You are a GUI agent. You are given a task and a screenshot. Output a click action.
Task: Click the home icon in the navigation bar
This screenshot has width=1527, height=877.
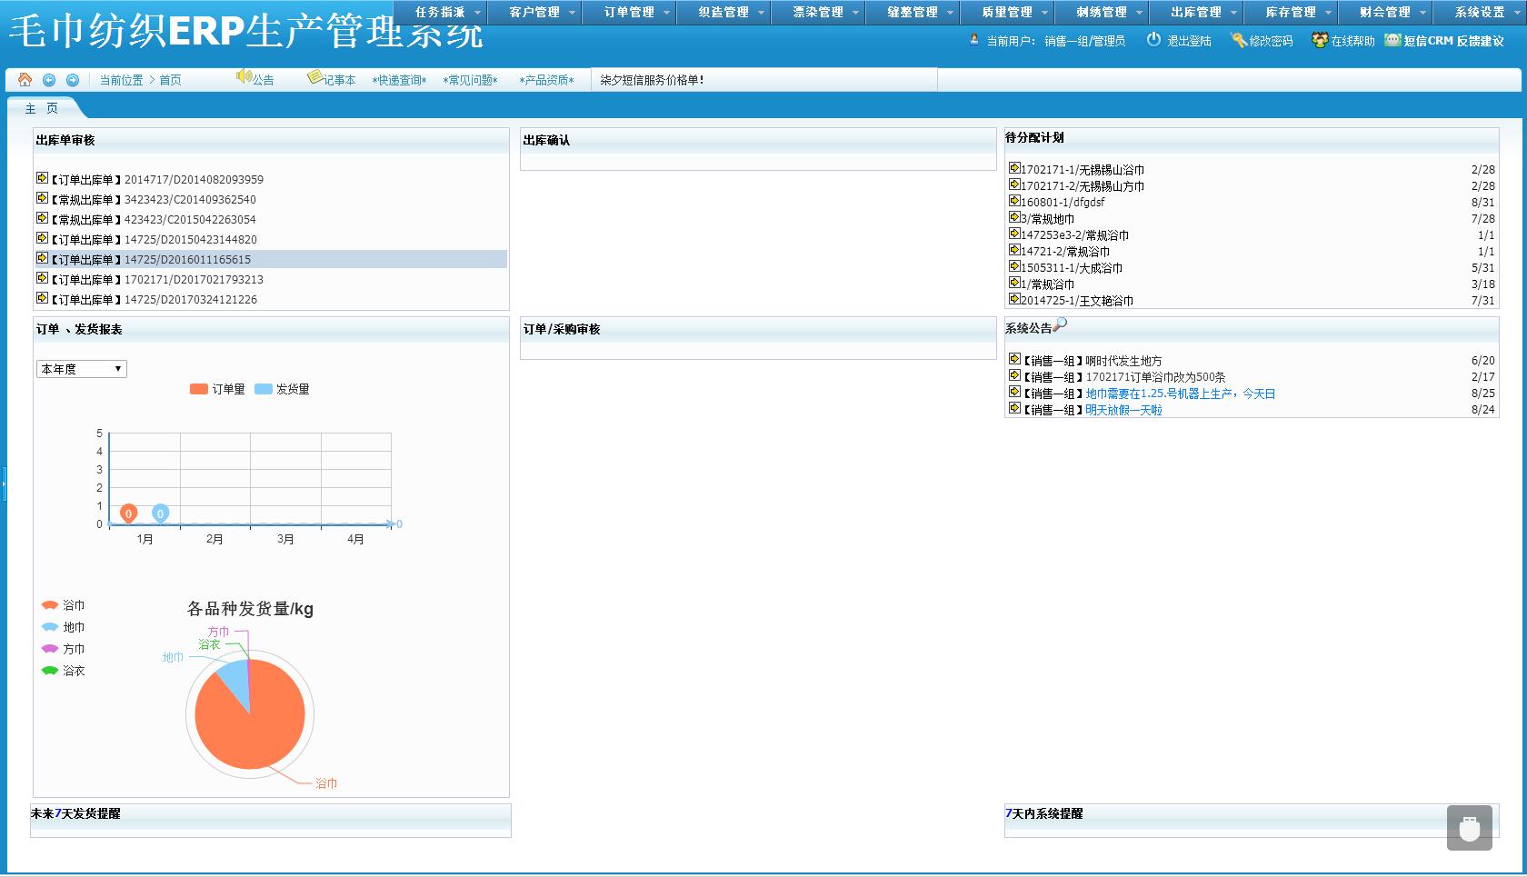[x=25, y=80]
